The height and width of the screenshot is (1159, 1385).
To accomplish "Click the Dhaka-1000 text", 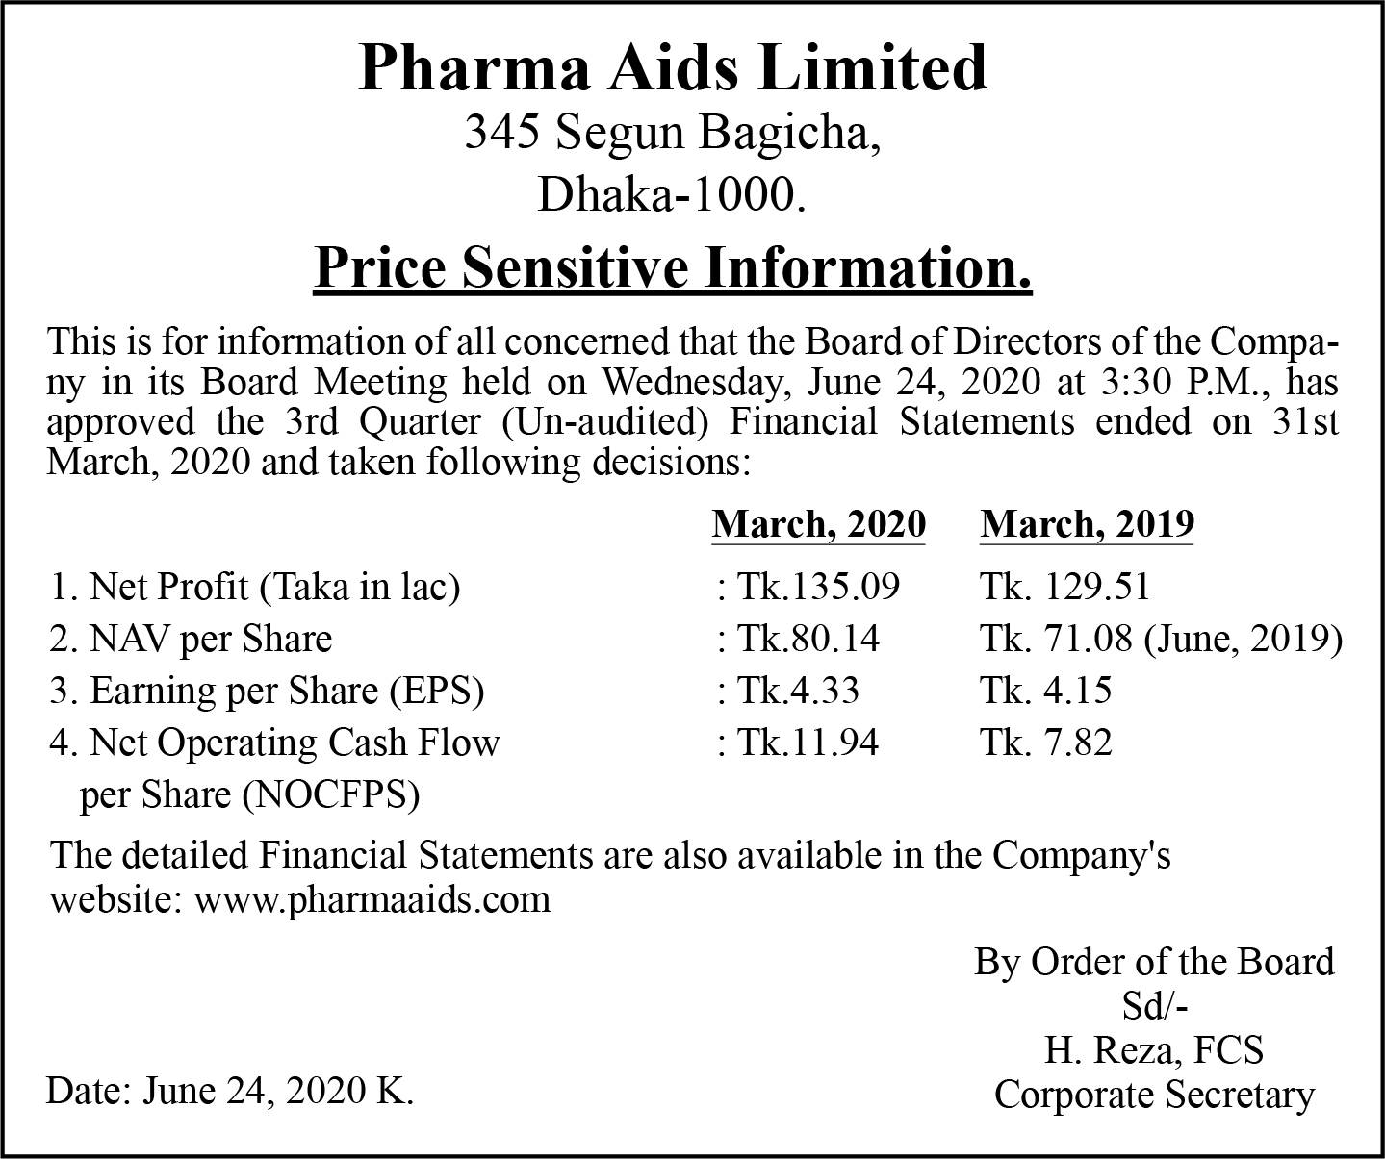I will 671,195.
